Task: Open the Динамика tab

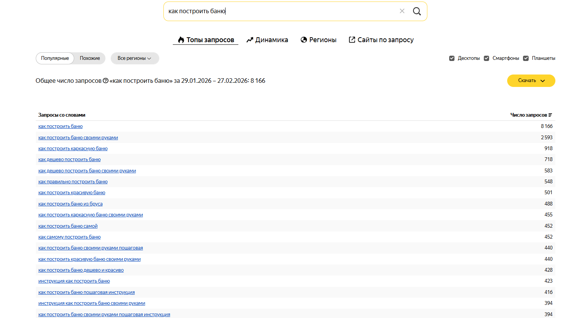Action: [x=271, y=40]
